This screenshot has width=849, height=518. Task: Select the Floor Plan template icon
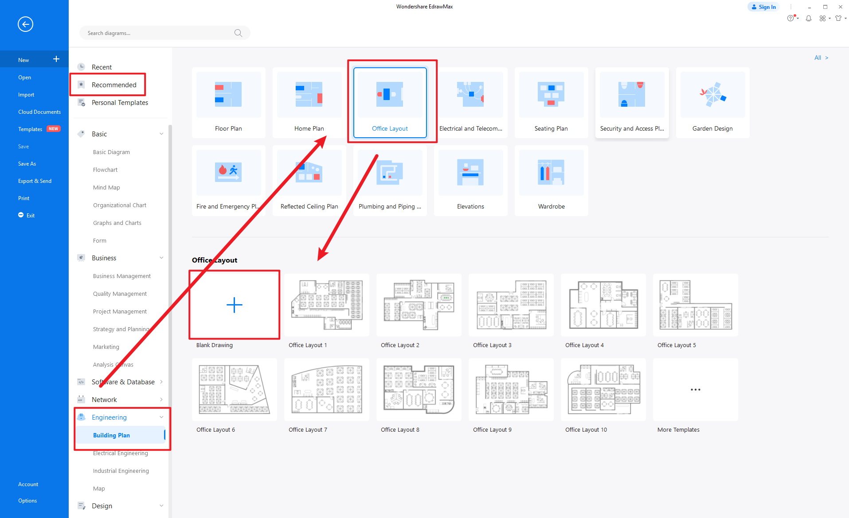228,95
